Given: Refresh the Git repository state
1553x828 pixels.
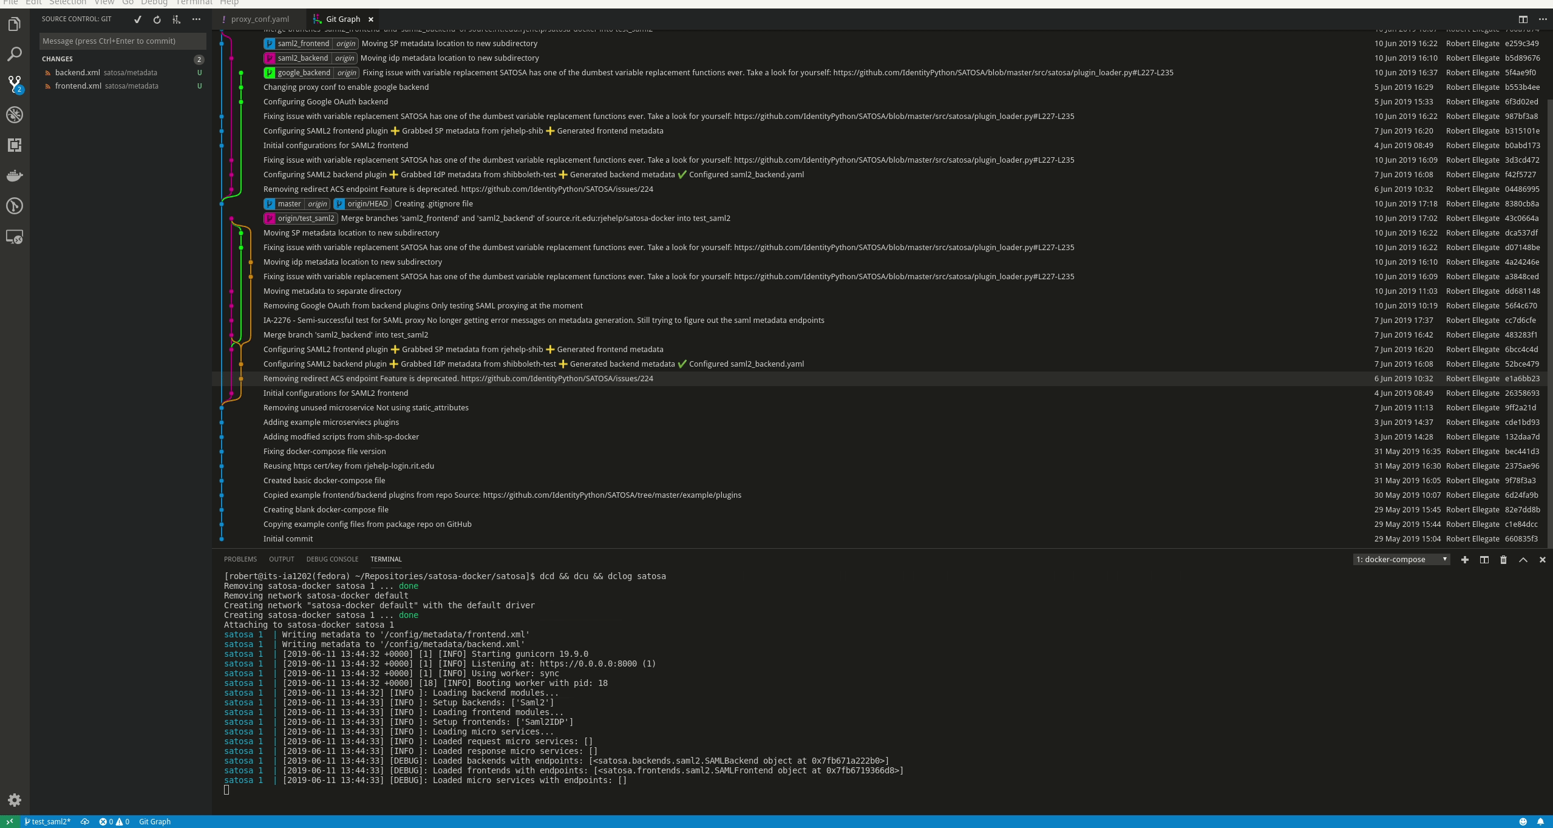Looking at the screenshot, I should pyautogui.click(x=157, y=19).
